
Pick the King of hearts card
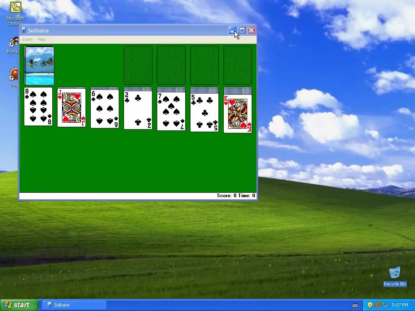(237, 113)
